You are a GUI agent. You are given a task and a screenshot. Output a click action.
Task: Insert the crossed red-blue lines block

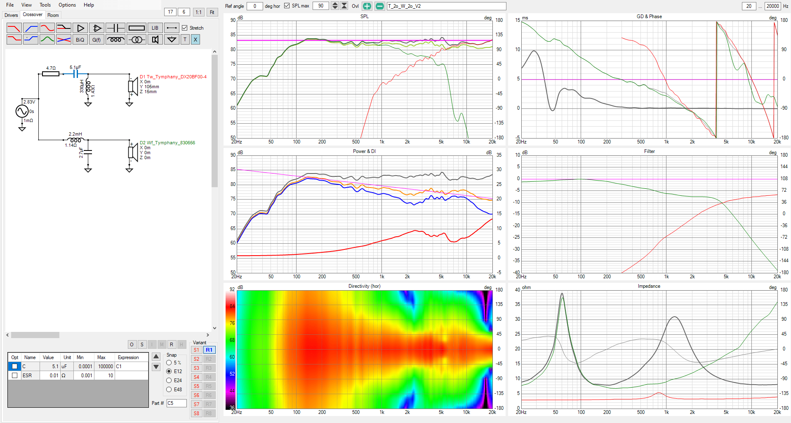point(64,40)
